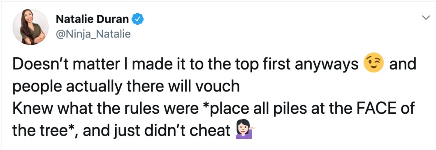The image size is (436, 150).
Task: Open the tweet options chevron menu
Action: pos(425,18)
